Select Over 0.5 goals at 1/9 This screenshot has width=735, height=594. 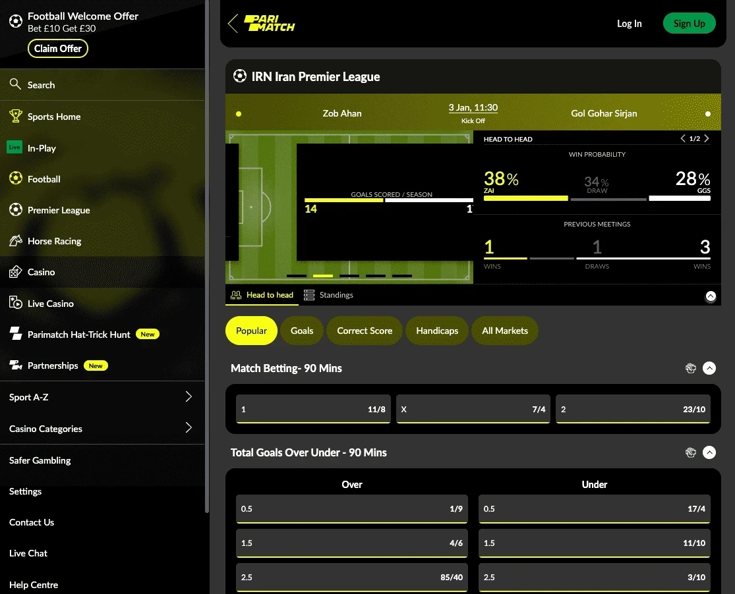(352, 509)
